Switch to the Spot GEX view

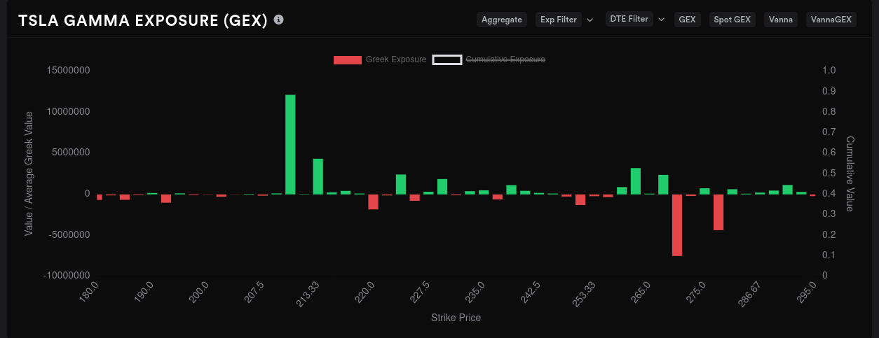[732, 20]
